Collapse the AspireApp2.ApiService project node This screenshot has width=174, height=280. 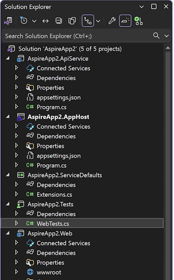[x=8, y=58]
